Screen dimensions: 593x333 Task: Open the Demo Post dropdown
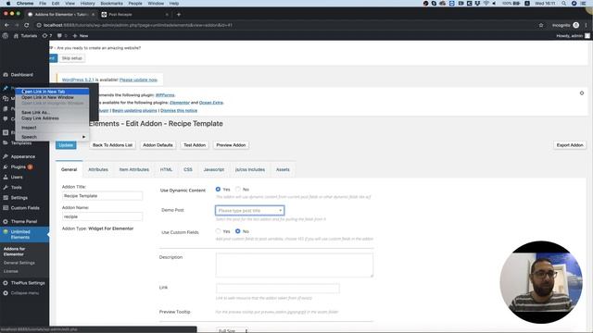pyautogui.click(x=249, y=210)
